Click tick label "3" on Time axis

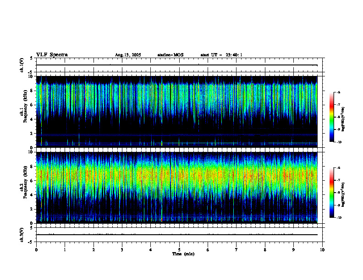122,250
